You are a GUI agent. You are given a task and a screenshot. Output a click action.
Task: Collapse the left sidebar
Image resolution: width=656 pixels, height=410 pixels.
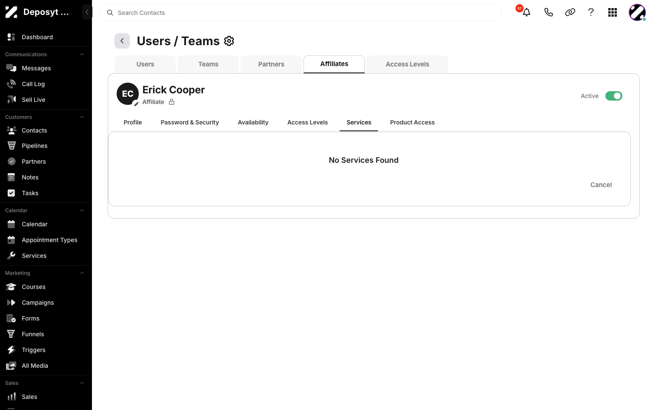(87, 12)
